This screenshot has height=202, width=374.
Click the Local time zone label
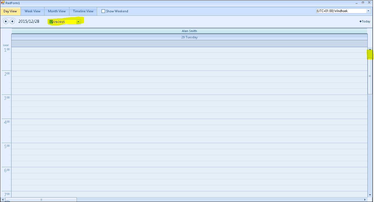tap(6, 45)
